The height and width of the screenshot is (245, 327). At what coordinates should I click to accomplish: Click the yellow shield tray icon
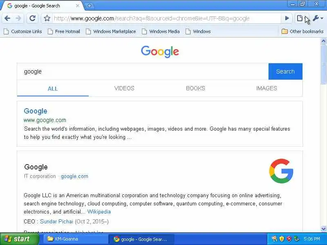click(282, 239)
